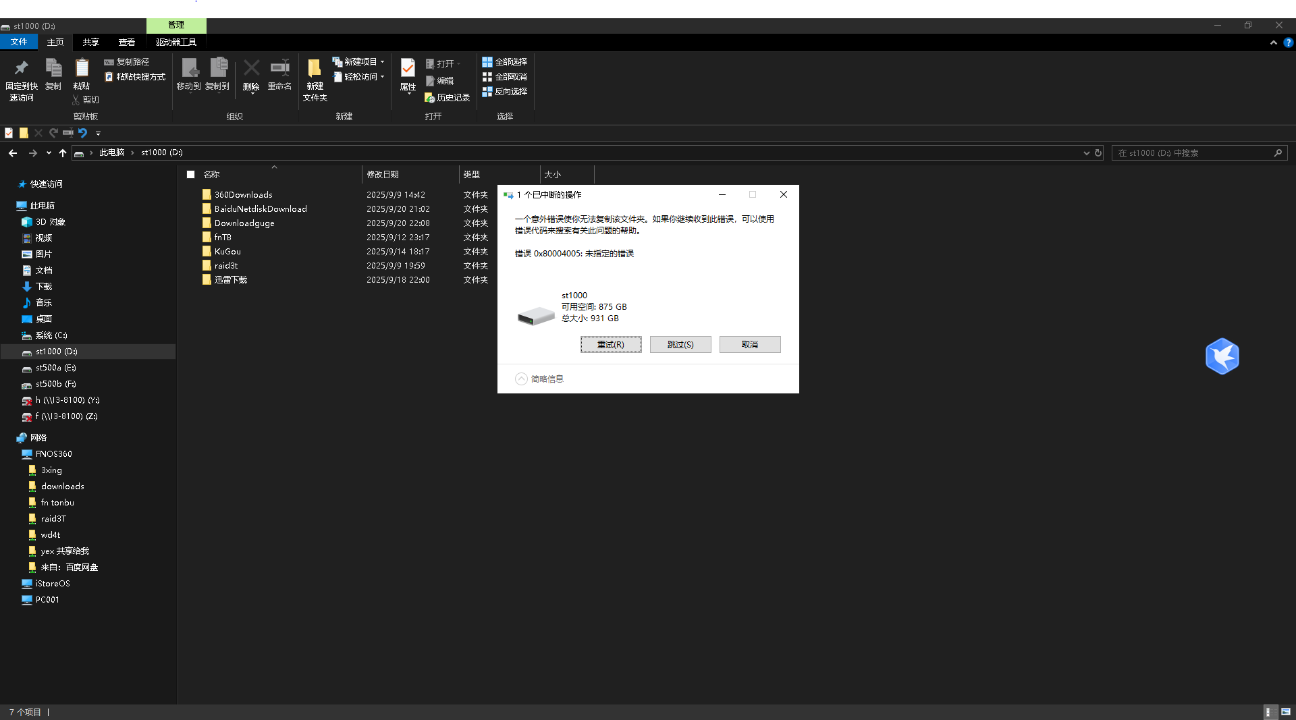Click the 复制 ribbon icon
1296x720 pixels.
53,67
